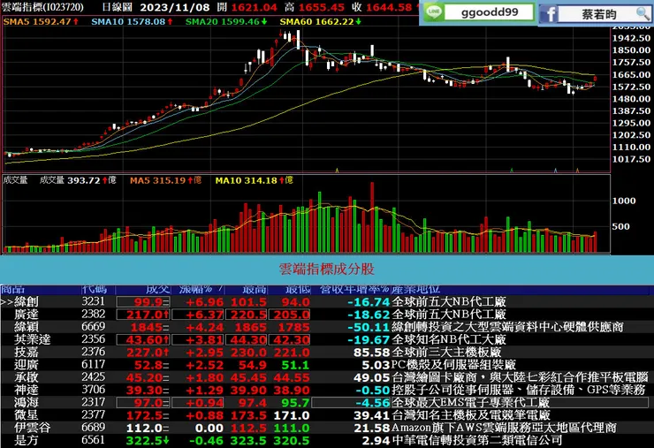Click the -50.11 revenue growth value
Screen dimensions: 654x448
pyautogui.click(x=369, y=328)
